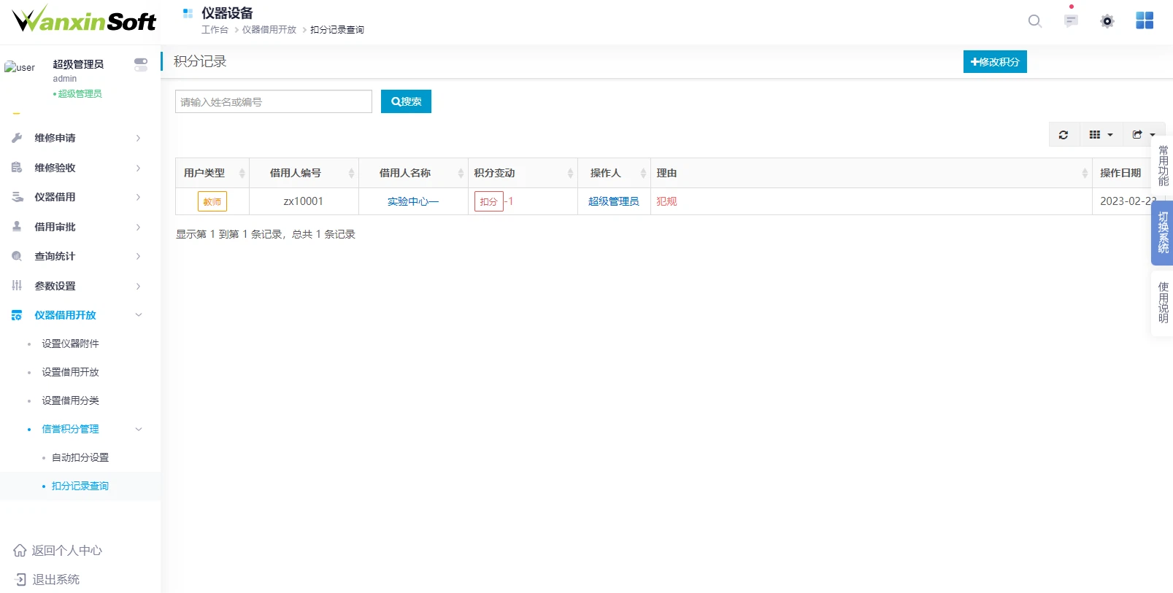Open 自动扣分设置 menu item
The height and width of the screenshot is (593, 1173).
tap(80, 457)
